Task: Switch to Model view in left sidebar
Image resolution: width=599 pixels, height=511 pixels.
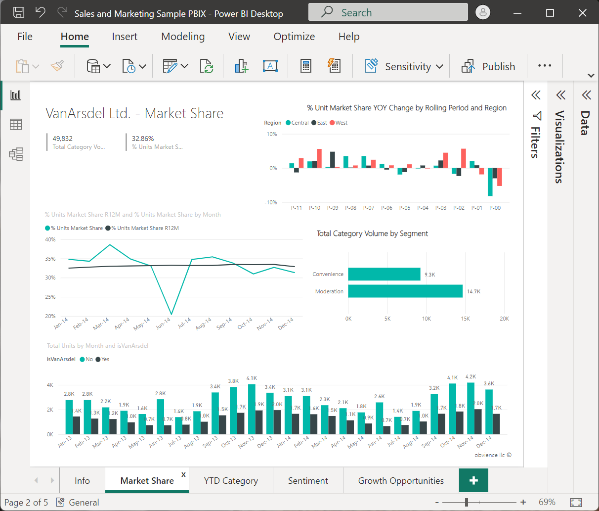Action: tap(16, 154)
